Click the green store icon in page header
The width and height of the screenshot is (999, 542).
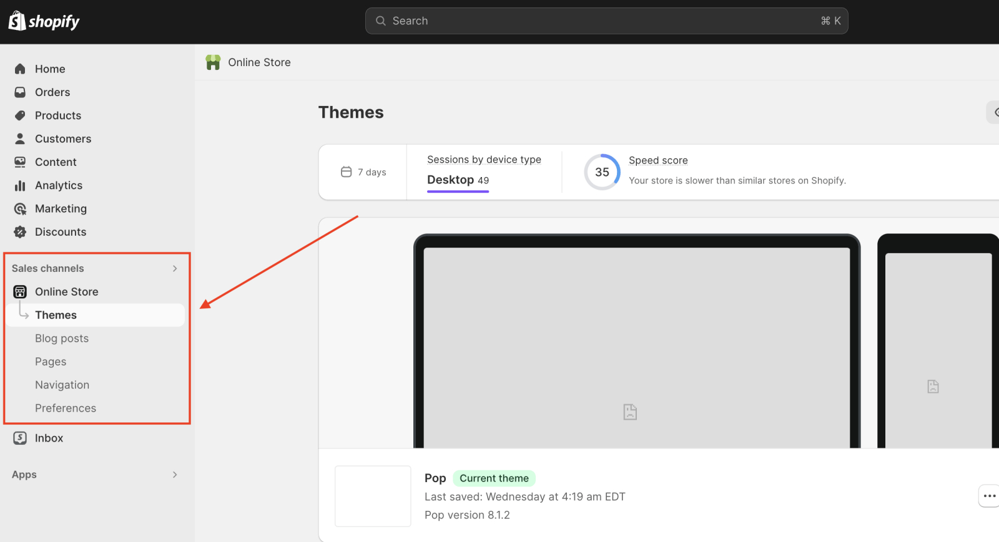pos(213,62)
